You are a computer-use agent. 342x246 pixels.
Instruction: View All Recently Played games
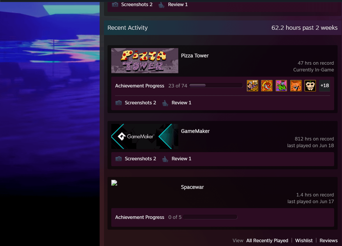pyautogui.click(x=267, y=240)
